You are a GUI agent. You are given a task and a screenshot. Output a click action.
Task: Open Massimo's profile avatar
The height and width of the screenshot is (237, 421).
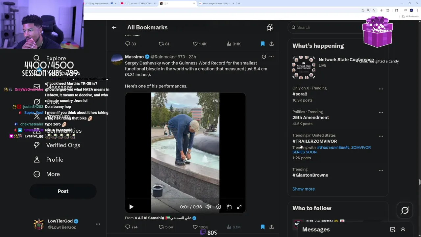pos(117,60)
